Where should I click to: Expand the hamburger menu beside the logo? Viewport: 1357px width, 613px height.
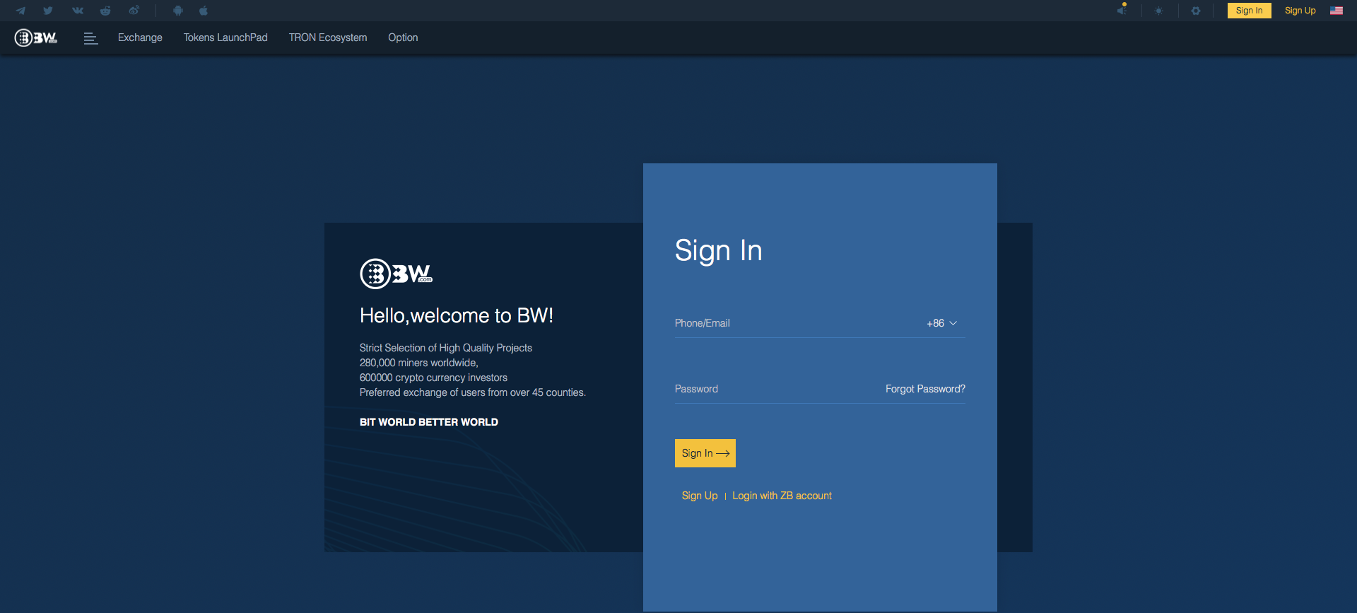(90, 38)
